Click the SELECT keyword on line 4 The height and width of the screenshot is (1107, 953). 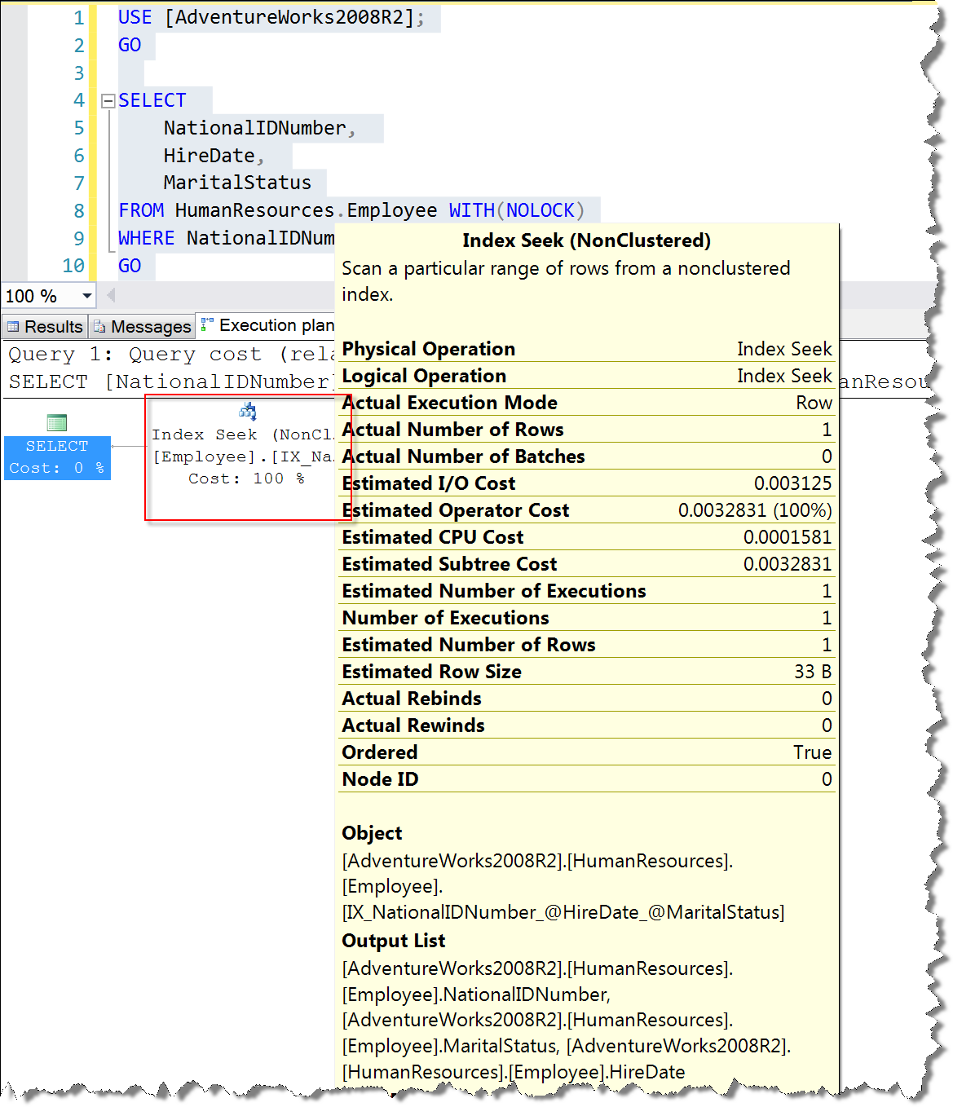pyautogui.click(x=152, y=101)
